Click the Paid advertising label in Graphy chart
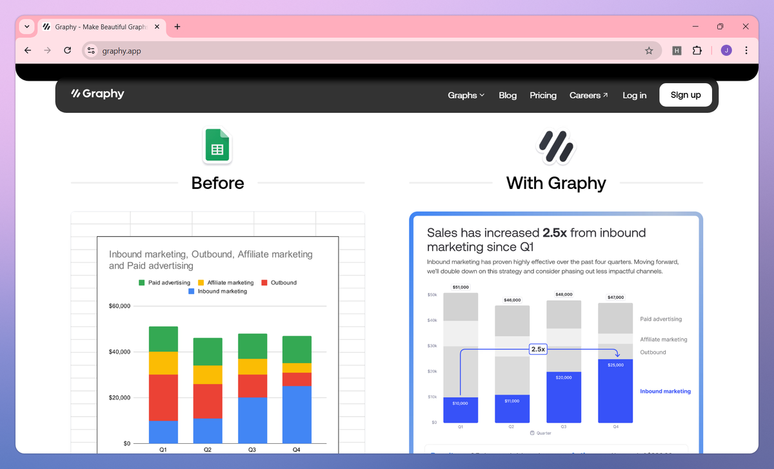774x469 pixels. (x=660, y=319)
